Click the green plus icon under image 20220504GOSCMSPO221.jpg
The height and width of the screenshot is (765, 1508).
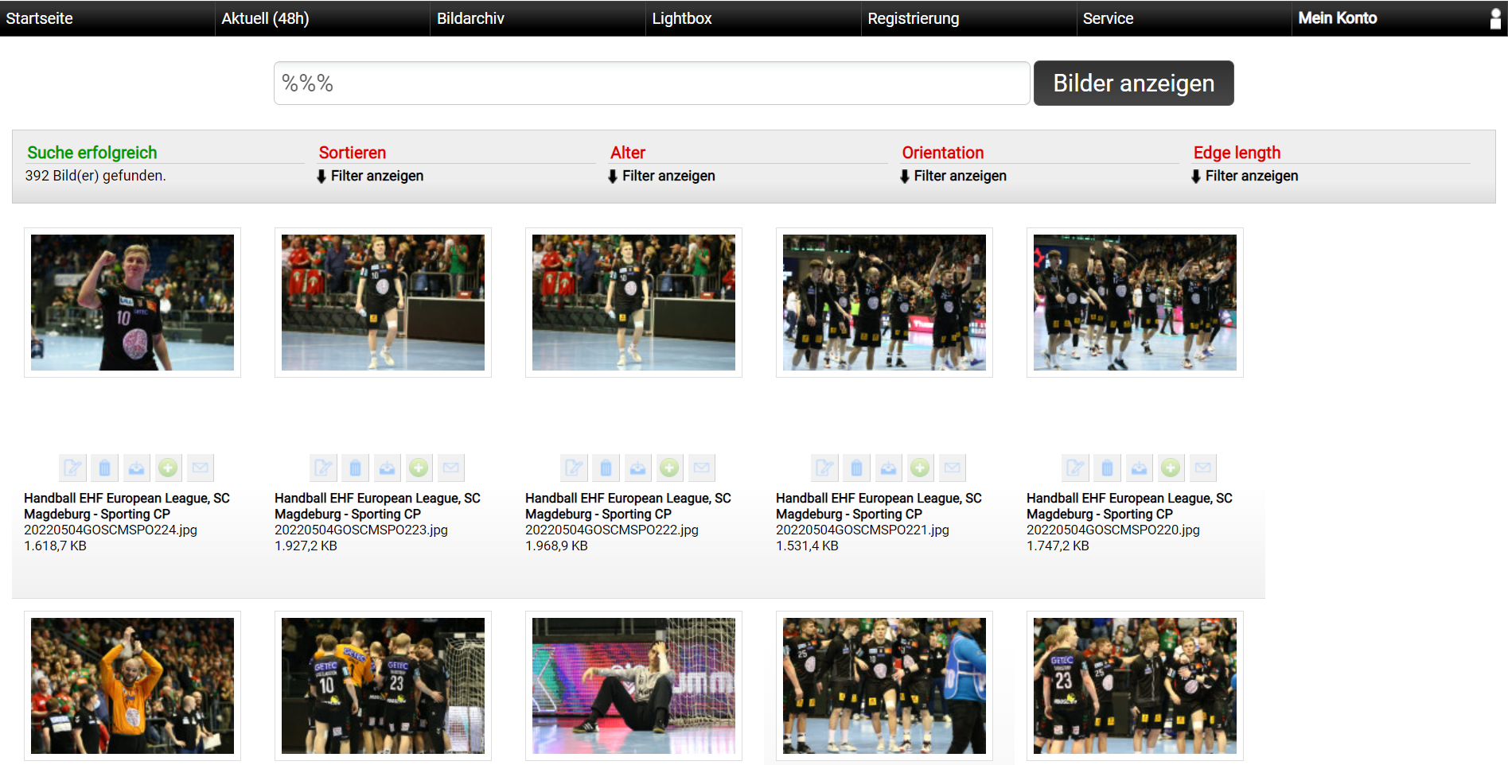920,468
